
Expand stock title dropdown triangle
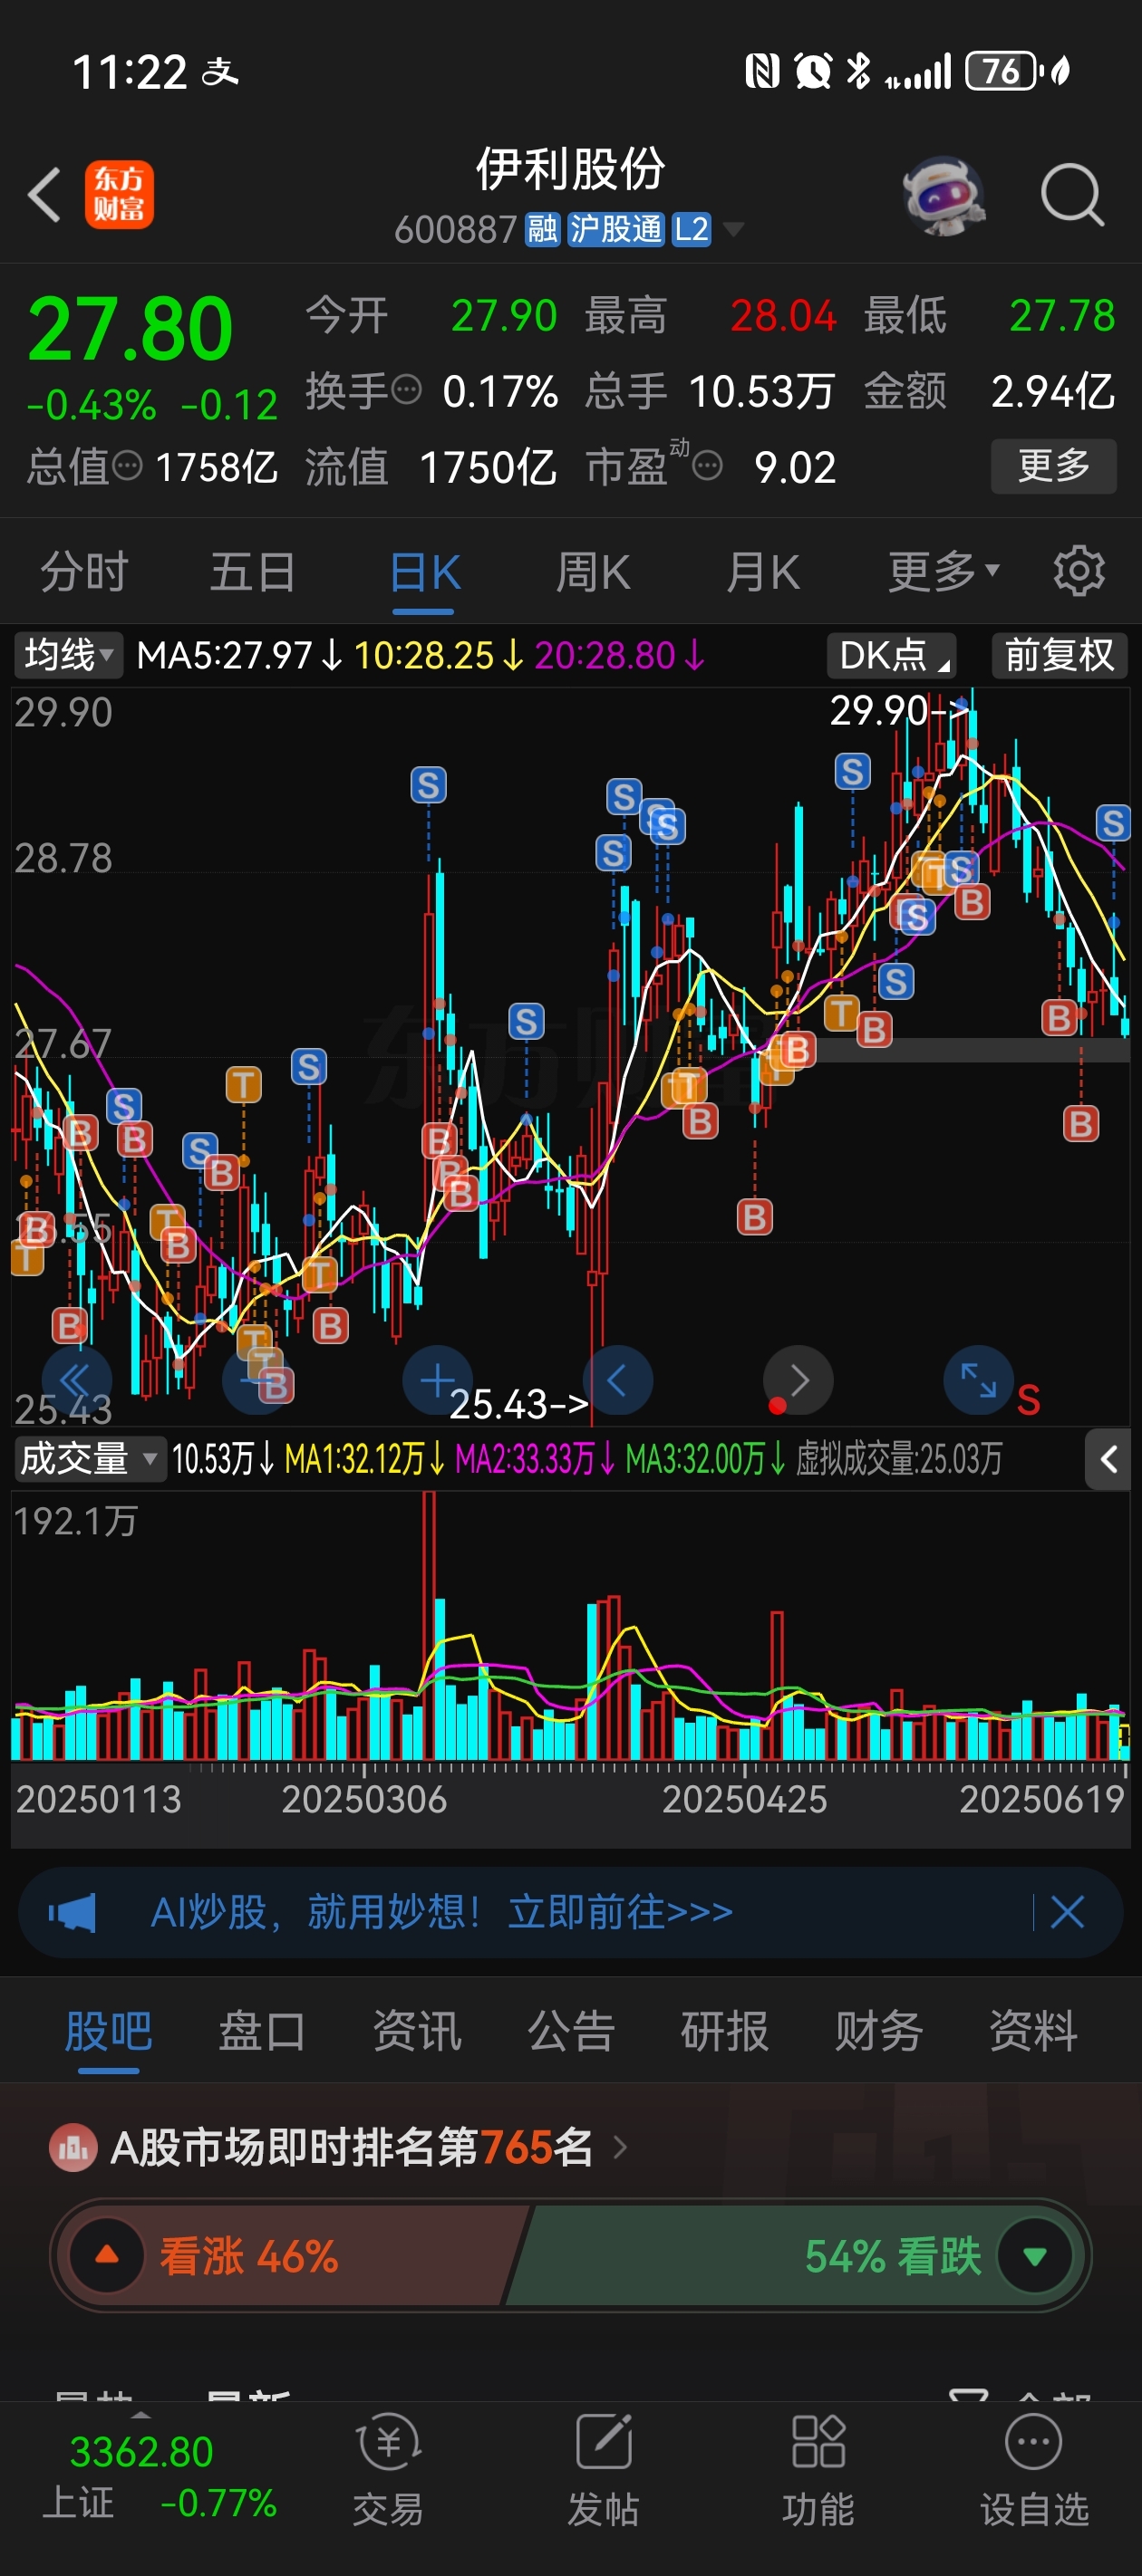click(x=733, y=230)
